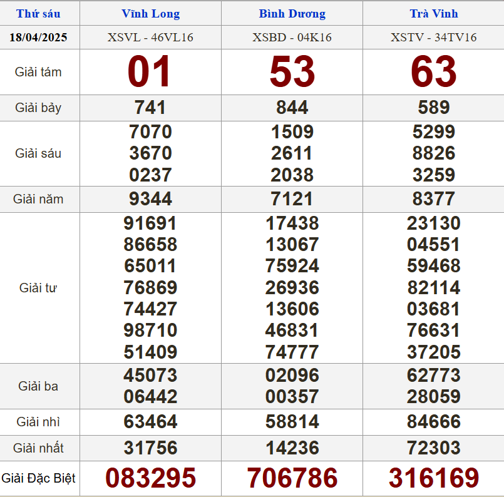Viewport: 504px width, 497px height.
Task: Click the Giải Đặc Biệt row label
Action: 39,479
